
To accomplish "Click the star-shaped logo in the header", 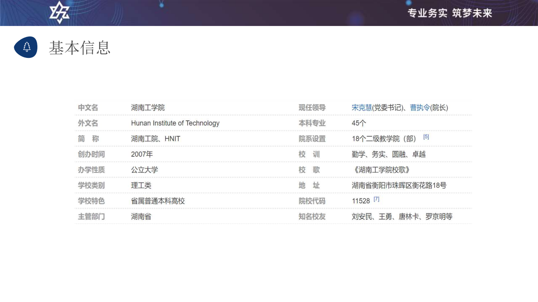I will pos(59,13).
